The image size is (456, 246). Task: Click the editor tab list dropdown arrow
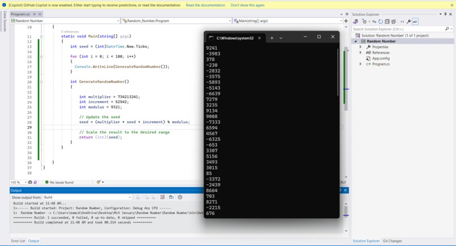pos(341,14)
